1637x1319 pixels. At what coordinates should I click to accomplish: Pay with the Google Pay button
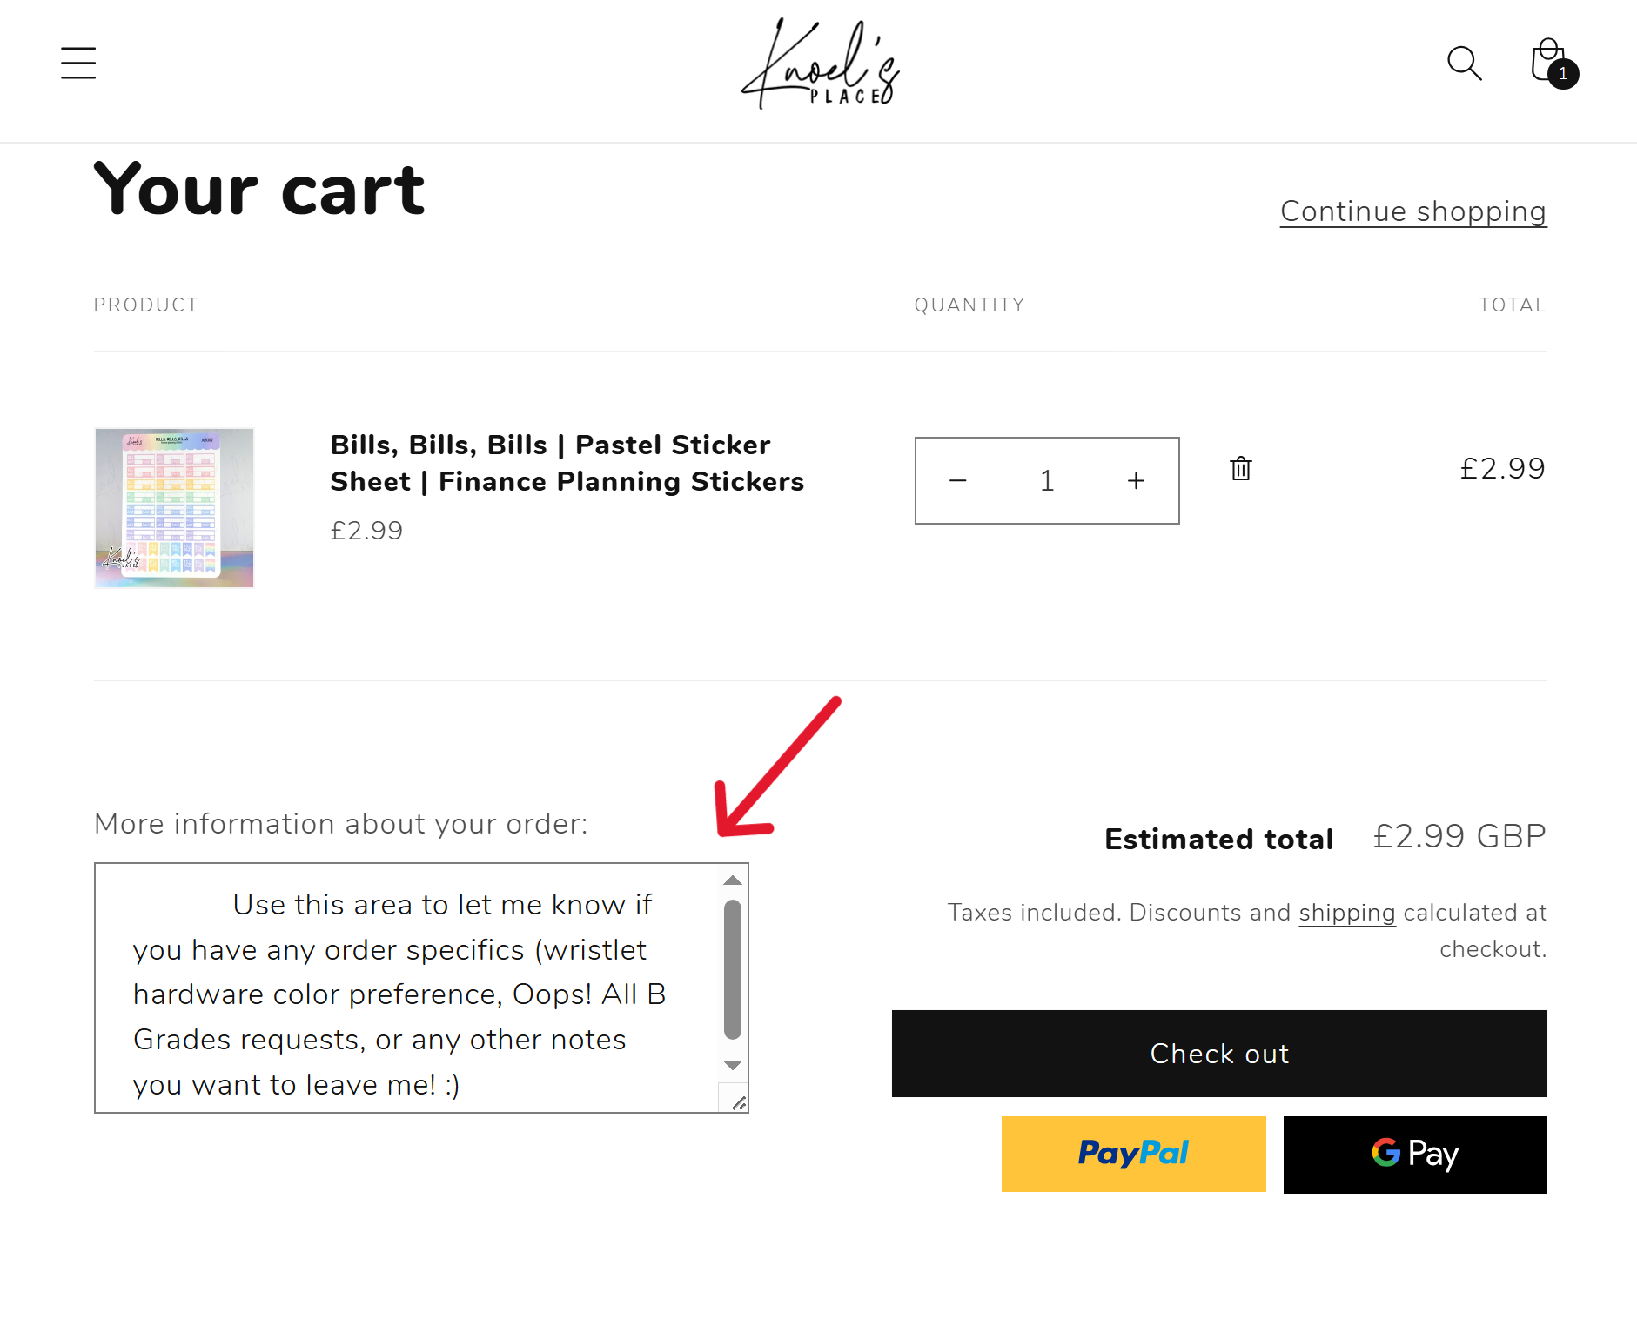1415,1155
